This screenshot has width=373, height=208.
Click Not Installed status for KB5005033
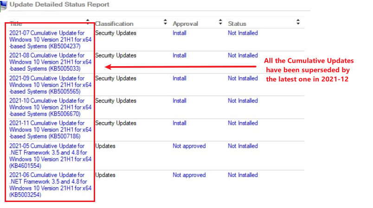(243, 55)
